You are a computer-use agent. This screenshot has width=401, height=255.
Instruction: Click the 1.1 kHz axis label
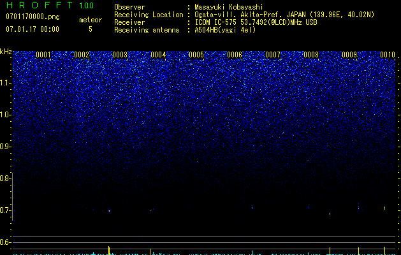6,83
